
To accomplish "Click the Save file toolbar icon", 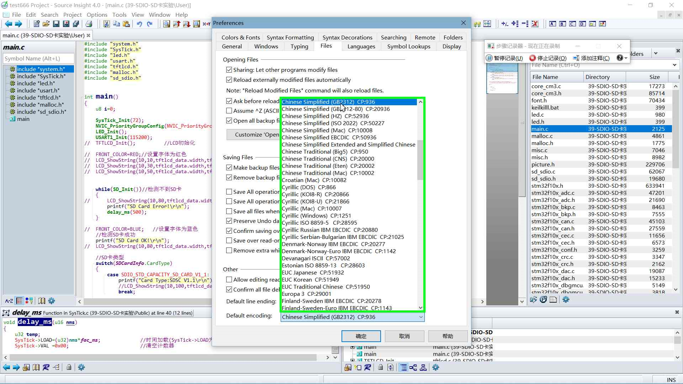I will click(56, 24).
